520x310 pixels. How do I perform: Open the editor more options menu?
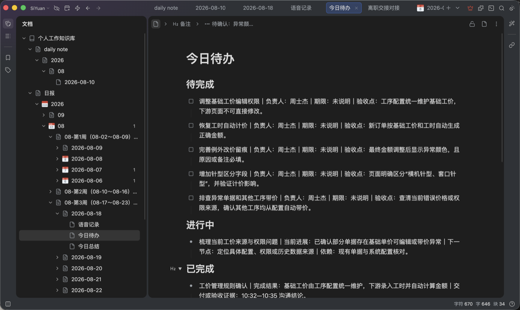click(x=496, y=24)
